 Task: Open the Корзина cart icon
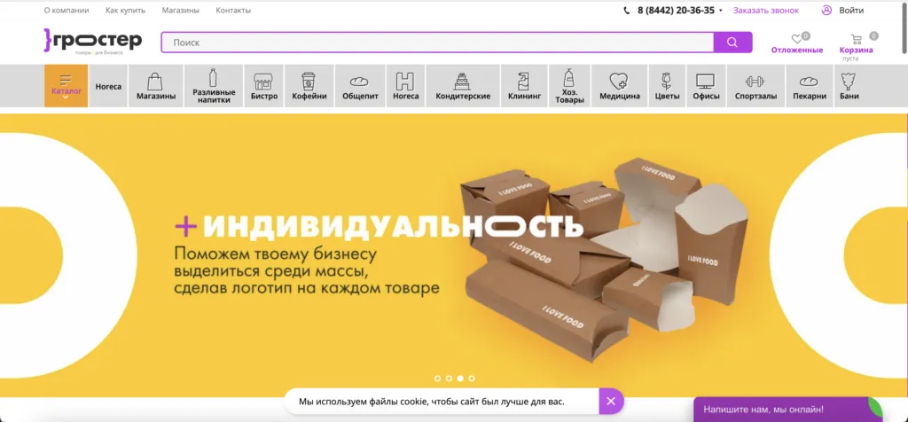coord(857,39)
